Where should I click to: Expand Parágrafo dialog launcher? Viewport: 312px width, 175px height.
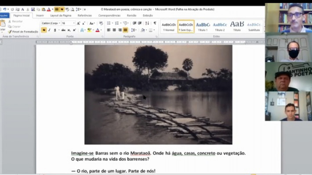coord(156,37)
